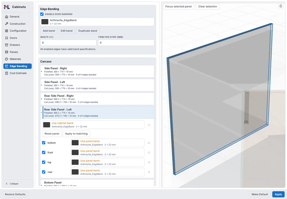Click the Configuration grid icon
287x199 pixels.
[x=6, y=31]
